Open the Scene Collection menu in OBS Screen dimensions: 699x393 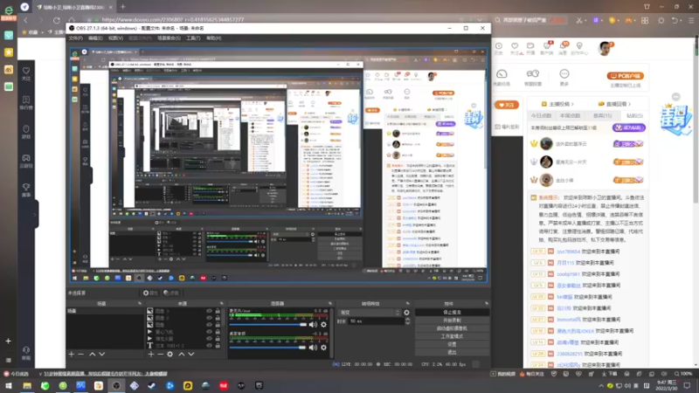click(169, 38)
